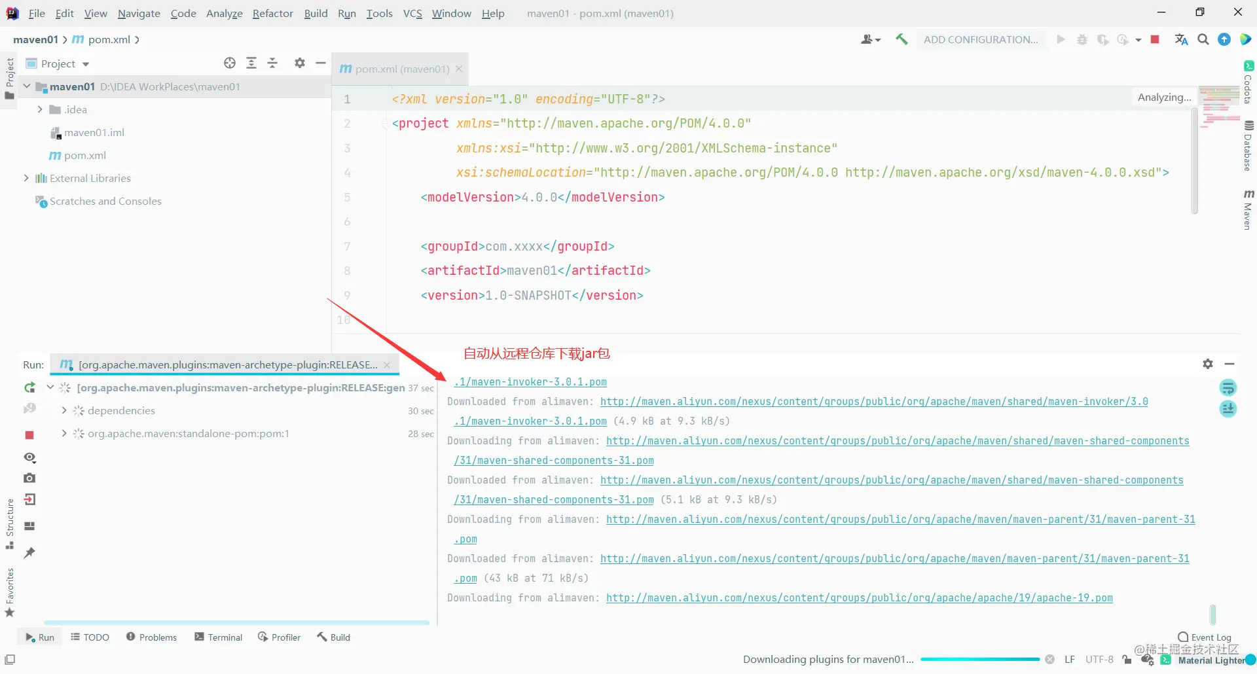Hide the Run panel with minus icon
This screenshot has width=1257, height=674.
coord(1230,364)
